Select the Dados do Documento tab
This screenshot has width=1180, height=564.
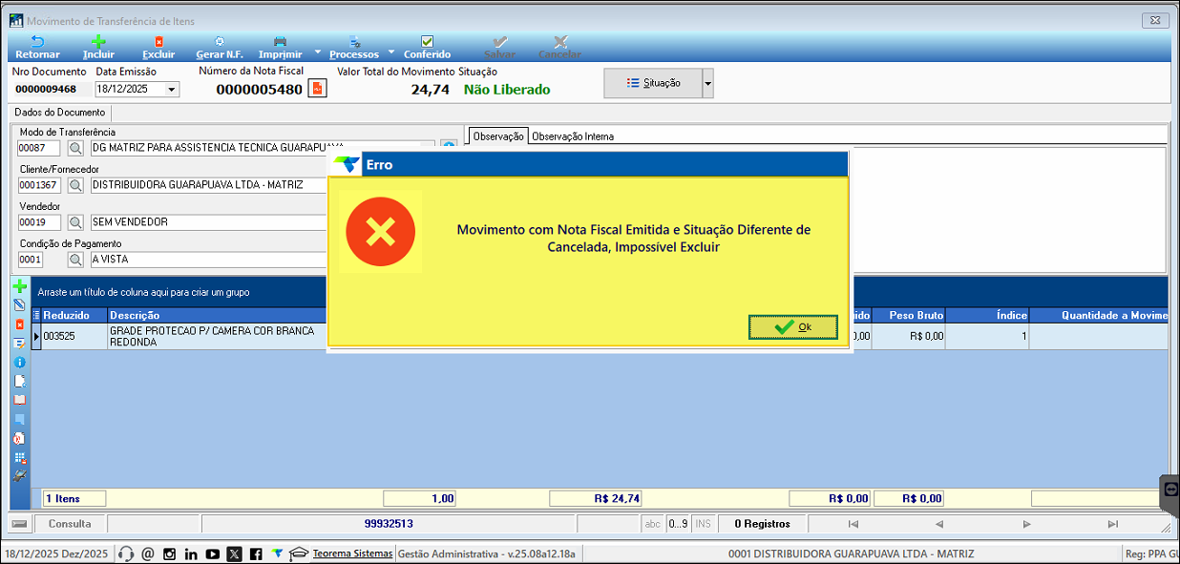(x=59, y=113)
